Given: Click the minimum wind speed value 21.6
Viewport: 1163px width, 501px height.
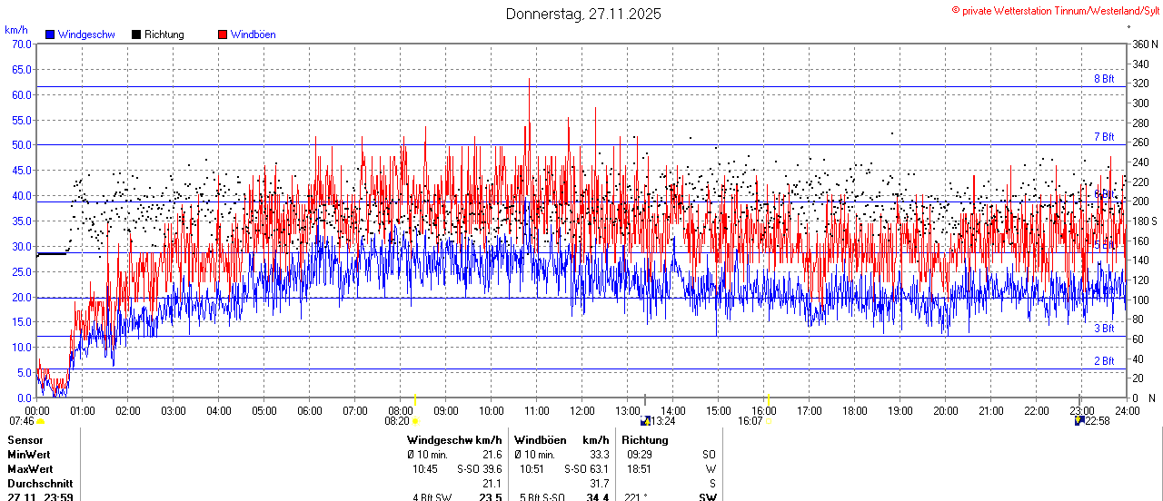Looking at the screenshot, I should coord(492,455).
